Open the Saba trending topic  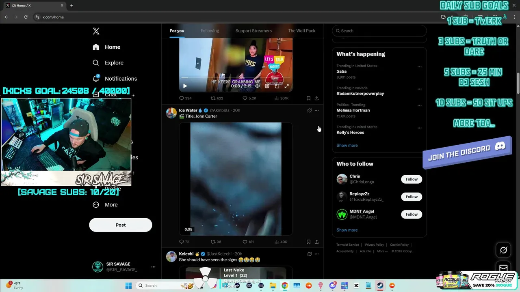[x=341, y=71]
